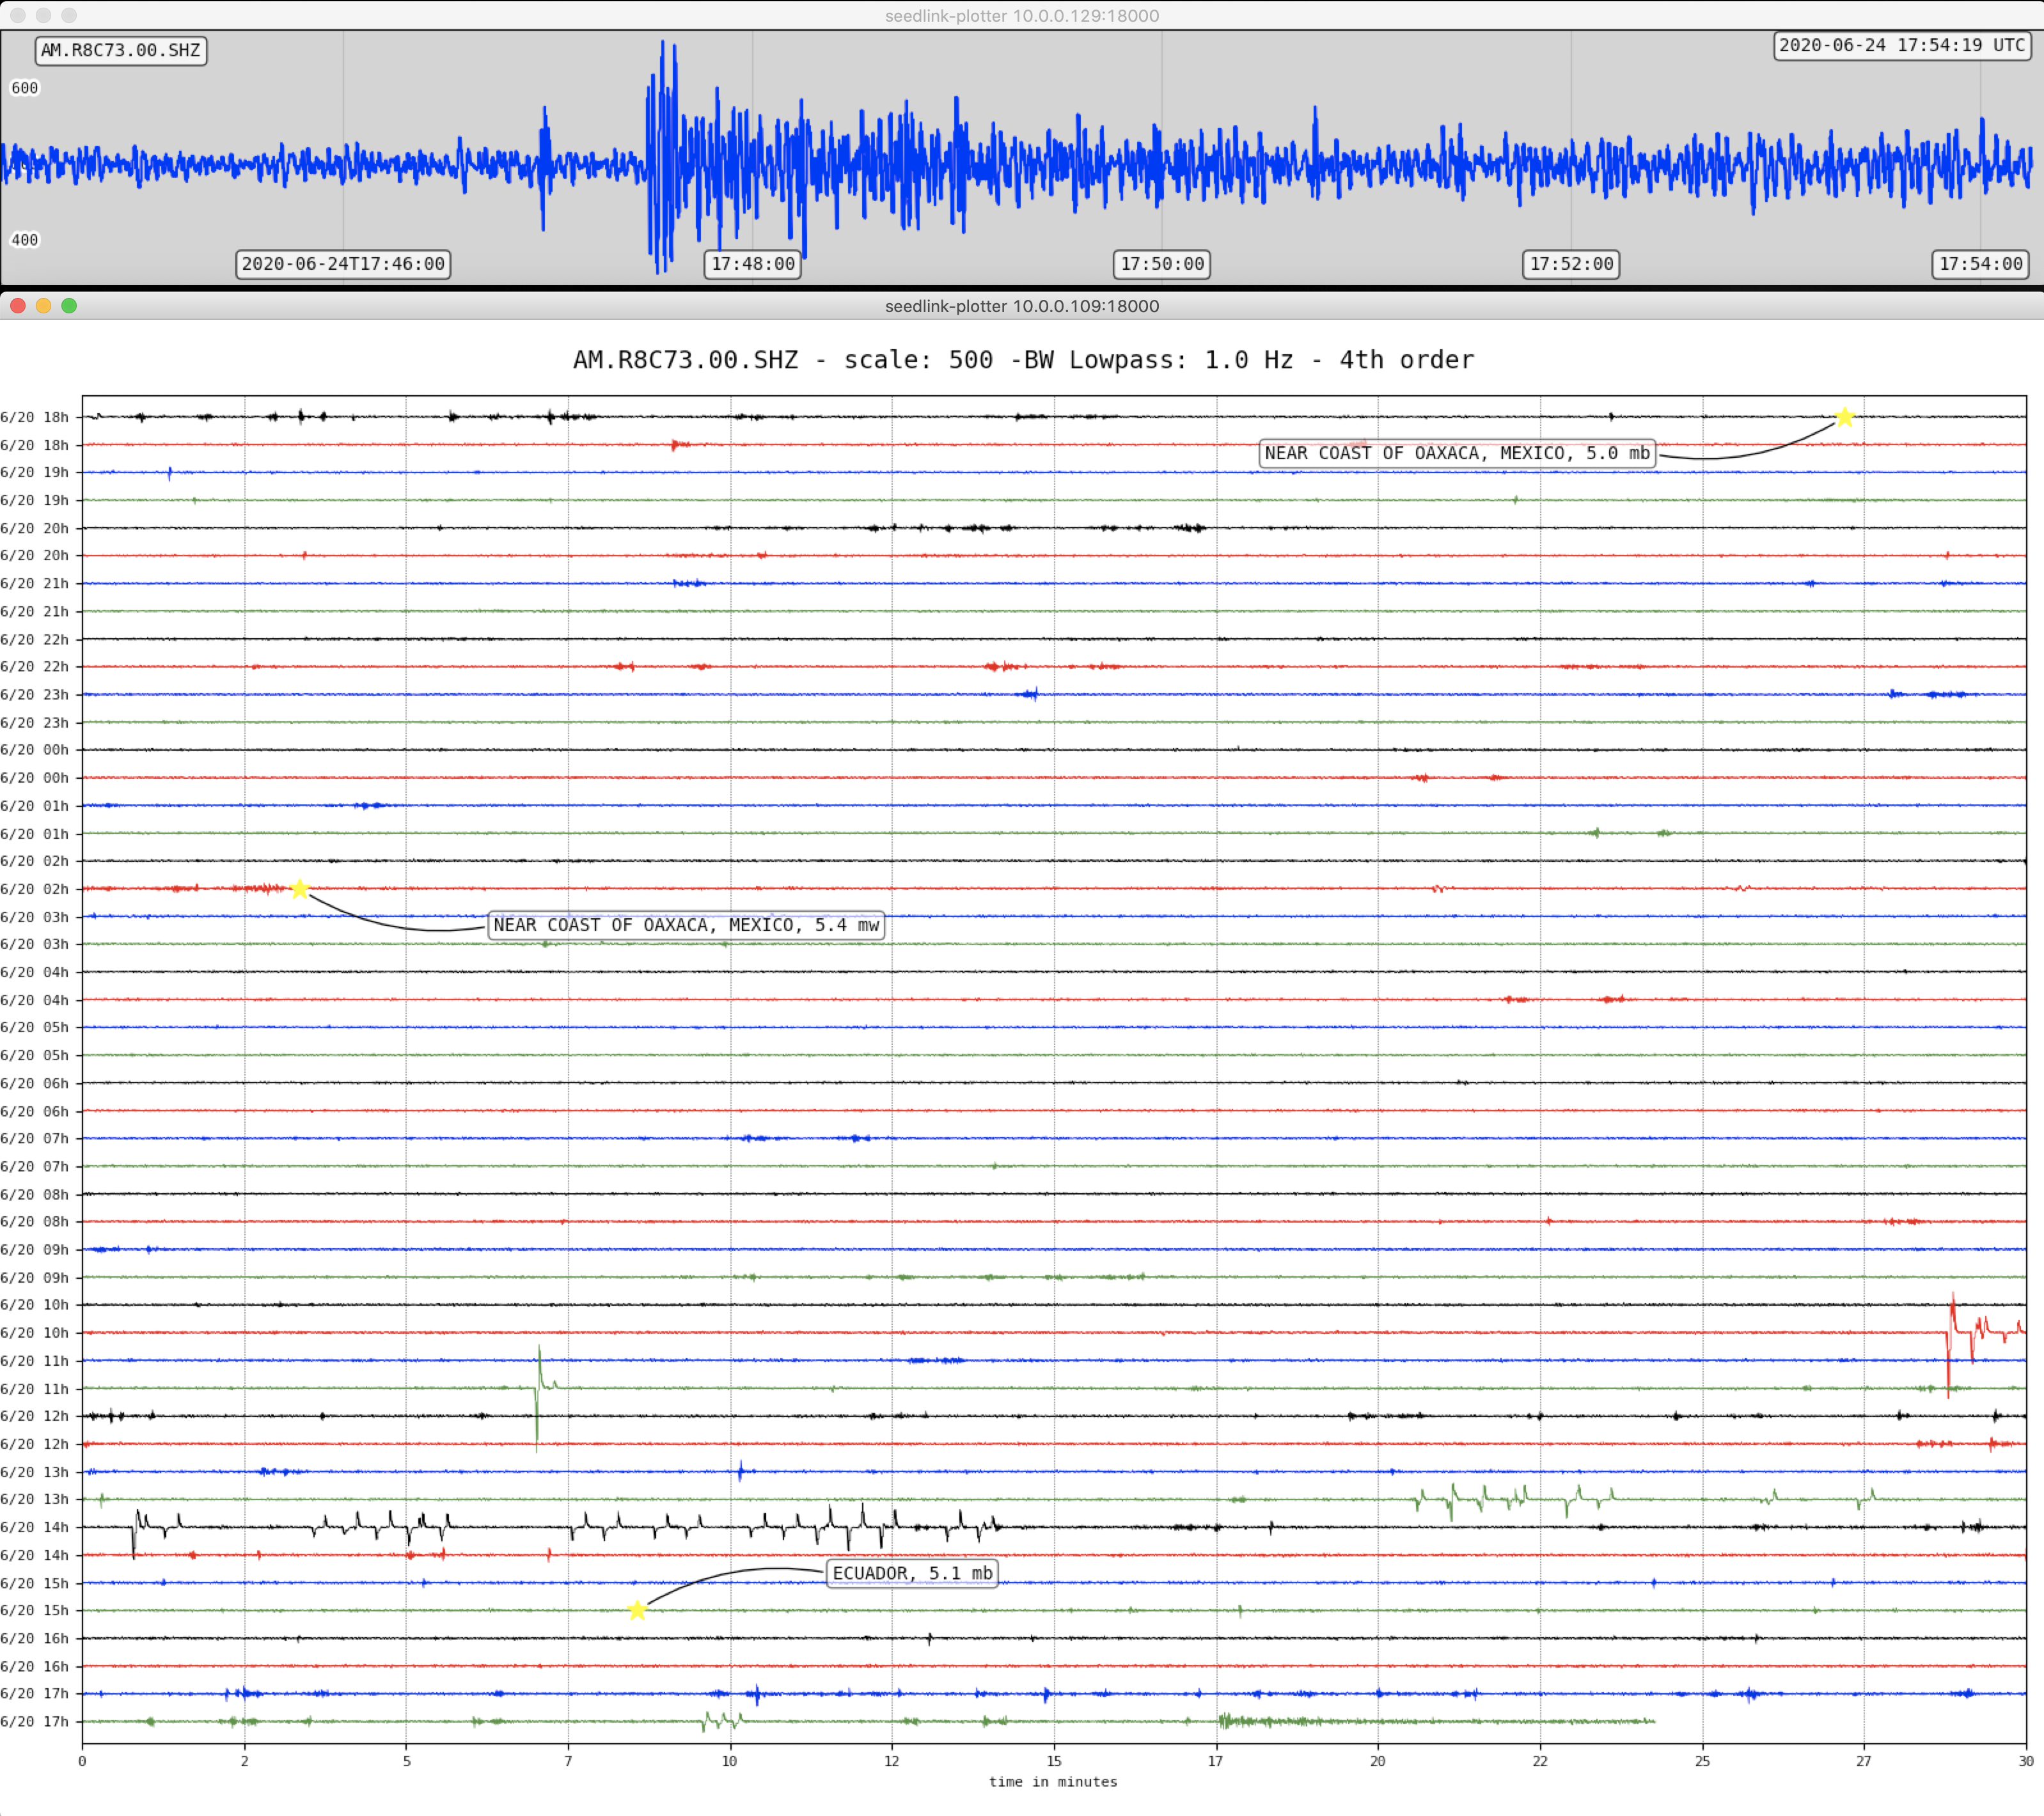Click the green wiggle cluster near minute 10 on the bottom 17h trace
Viewport: 2044px width, 1816px height.
(x=722, y=1721)
